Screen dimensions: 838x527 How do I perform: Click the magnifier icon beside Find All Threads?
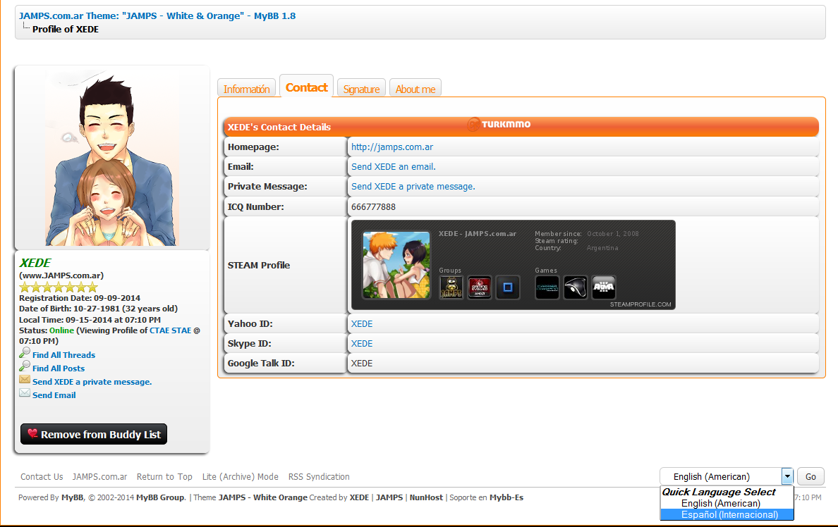(x=25, y=353)
